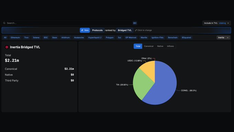234x132 pixels.
Task: Select the Inflows chart tab
Action: [x=170, y=46]
